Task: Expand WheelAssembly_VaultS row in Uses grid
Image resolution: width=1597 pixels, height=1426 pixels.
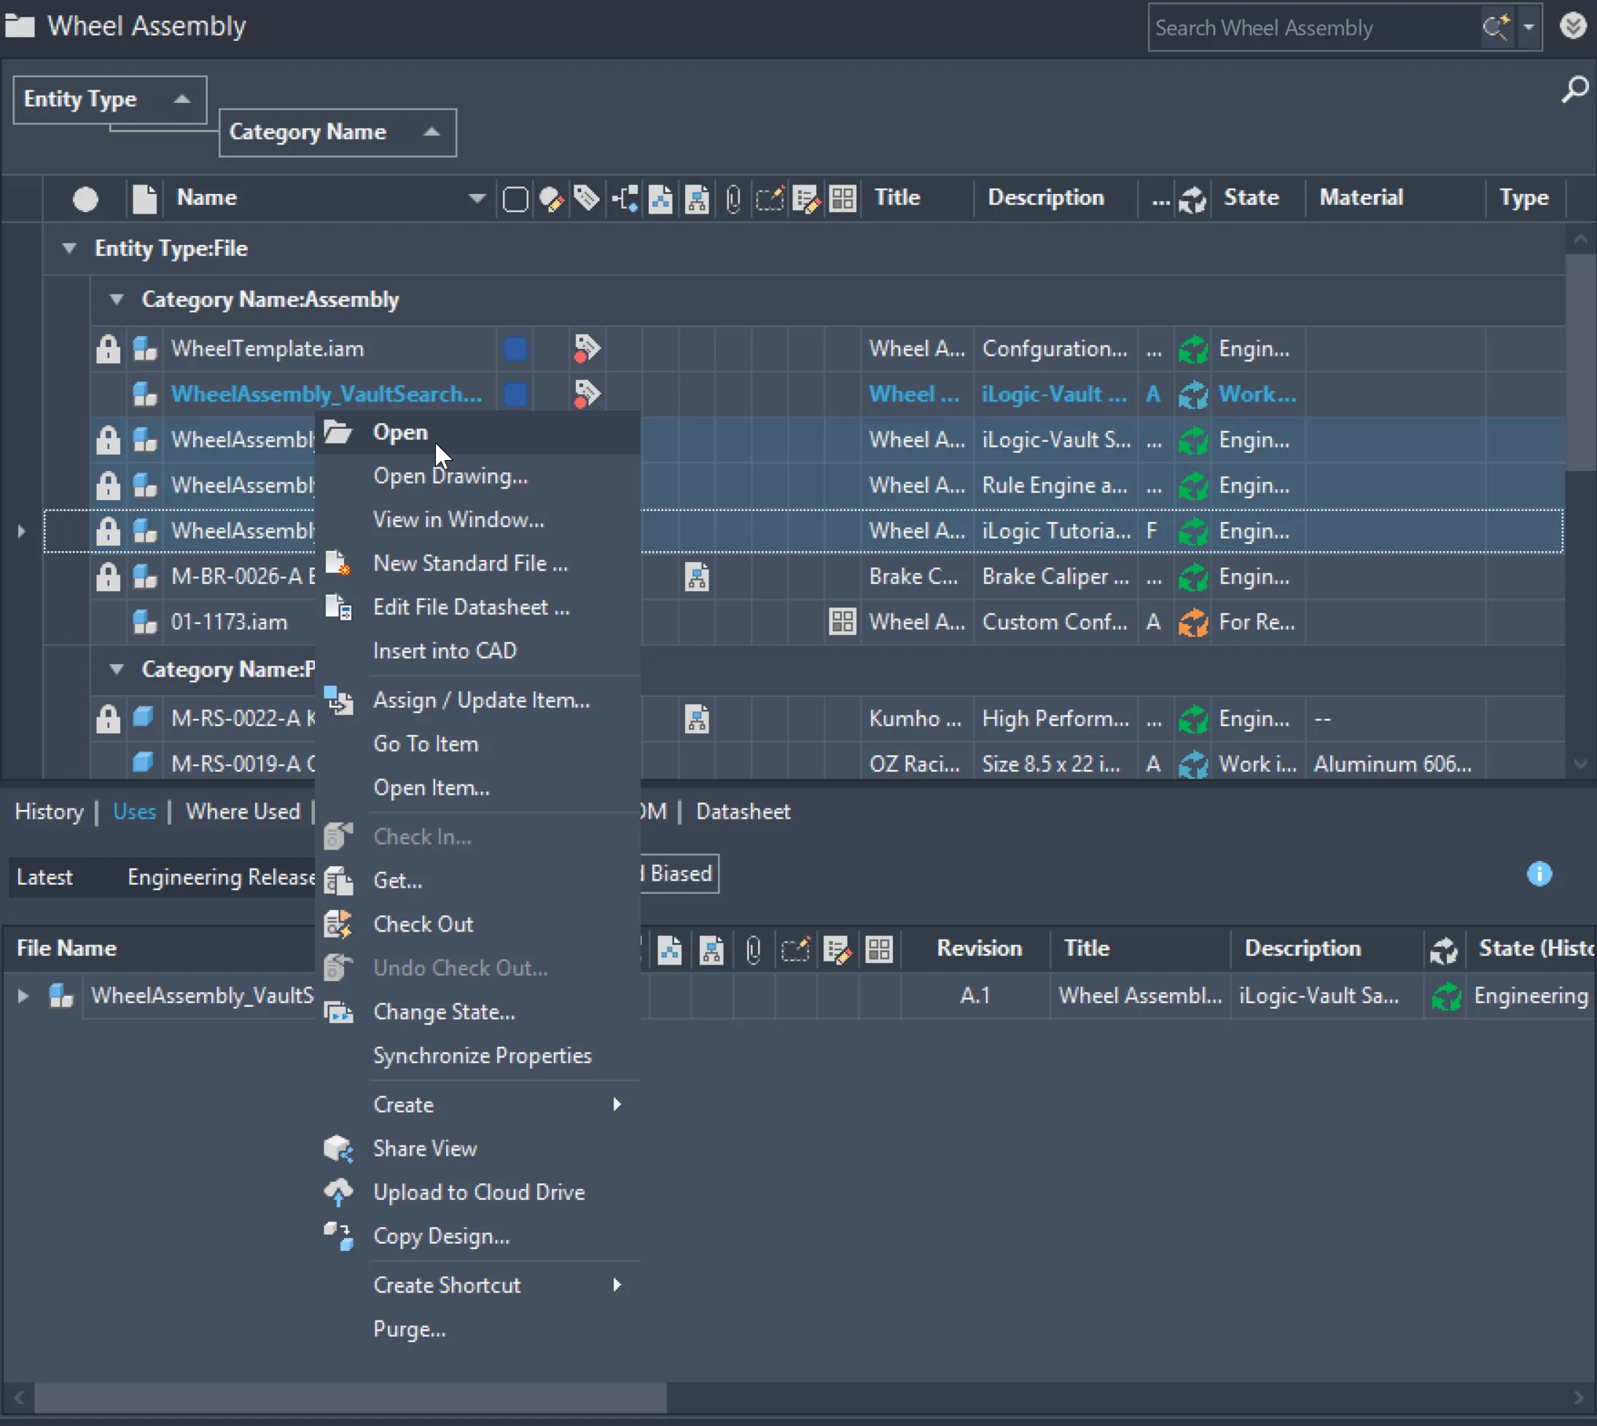Action: click(x=23, y=996)
